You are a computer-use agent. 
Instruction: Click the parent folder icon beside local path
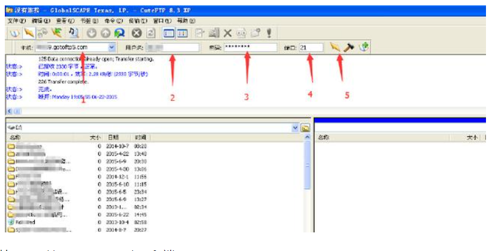tap(305, 128)
